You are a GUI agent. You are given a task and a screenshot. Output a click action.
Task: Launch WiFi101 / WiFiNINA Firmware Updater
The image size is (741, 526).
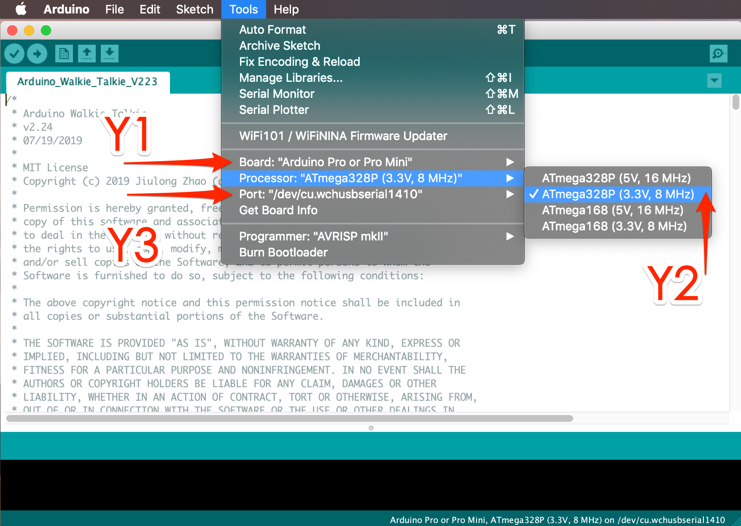[x=373, y=136]
